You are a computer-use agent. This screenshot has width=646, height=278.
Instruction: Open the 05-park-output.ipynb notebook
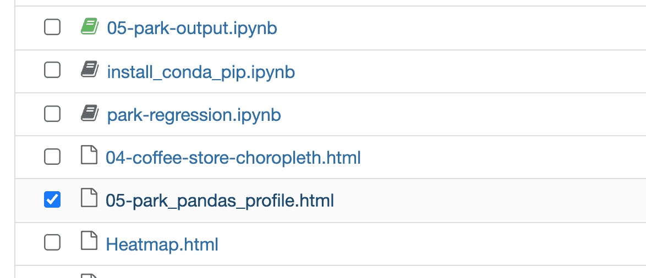click(191, 27)
